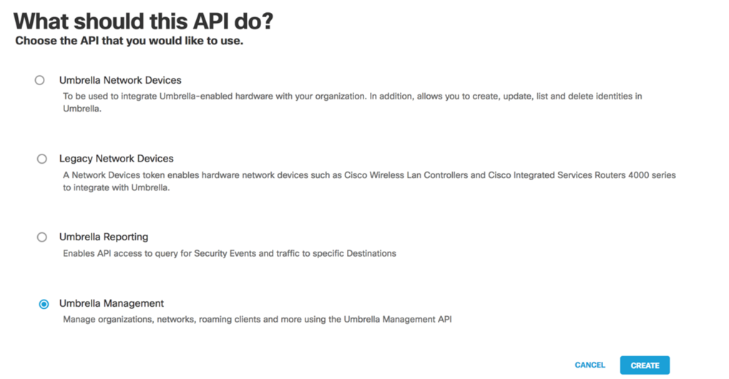Viewport: 729px width, 379px height.
Task: Cancel the API creation dialog
Action: 590,365
